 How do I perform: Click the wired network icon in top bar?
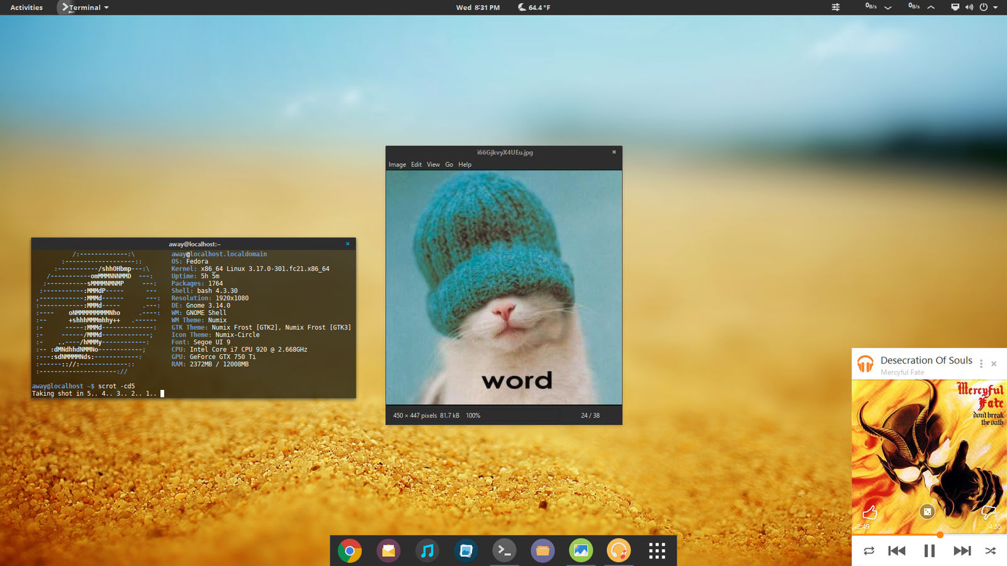(x=955, y=8)
